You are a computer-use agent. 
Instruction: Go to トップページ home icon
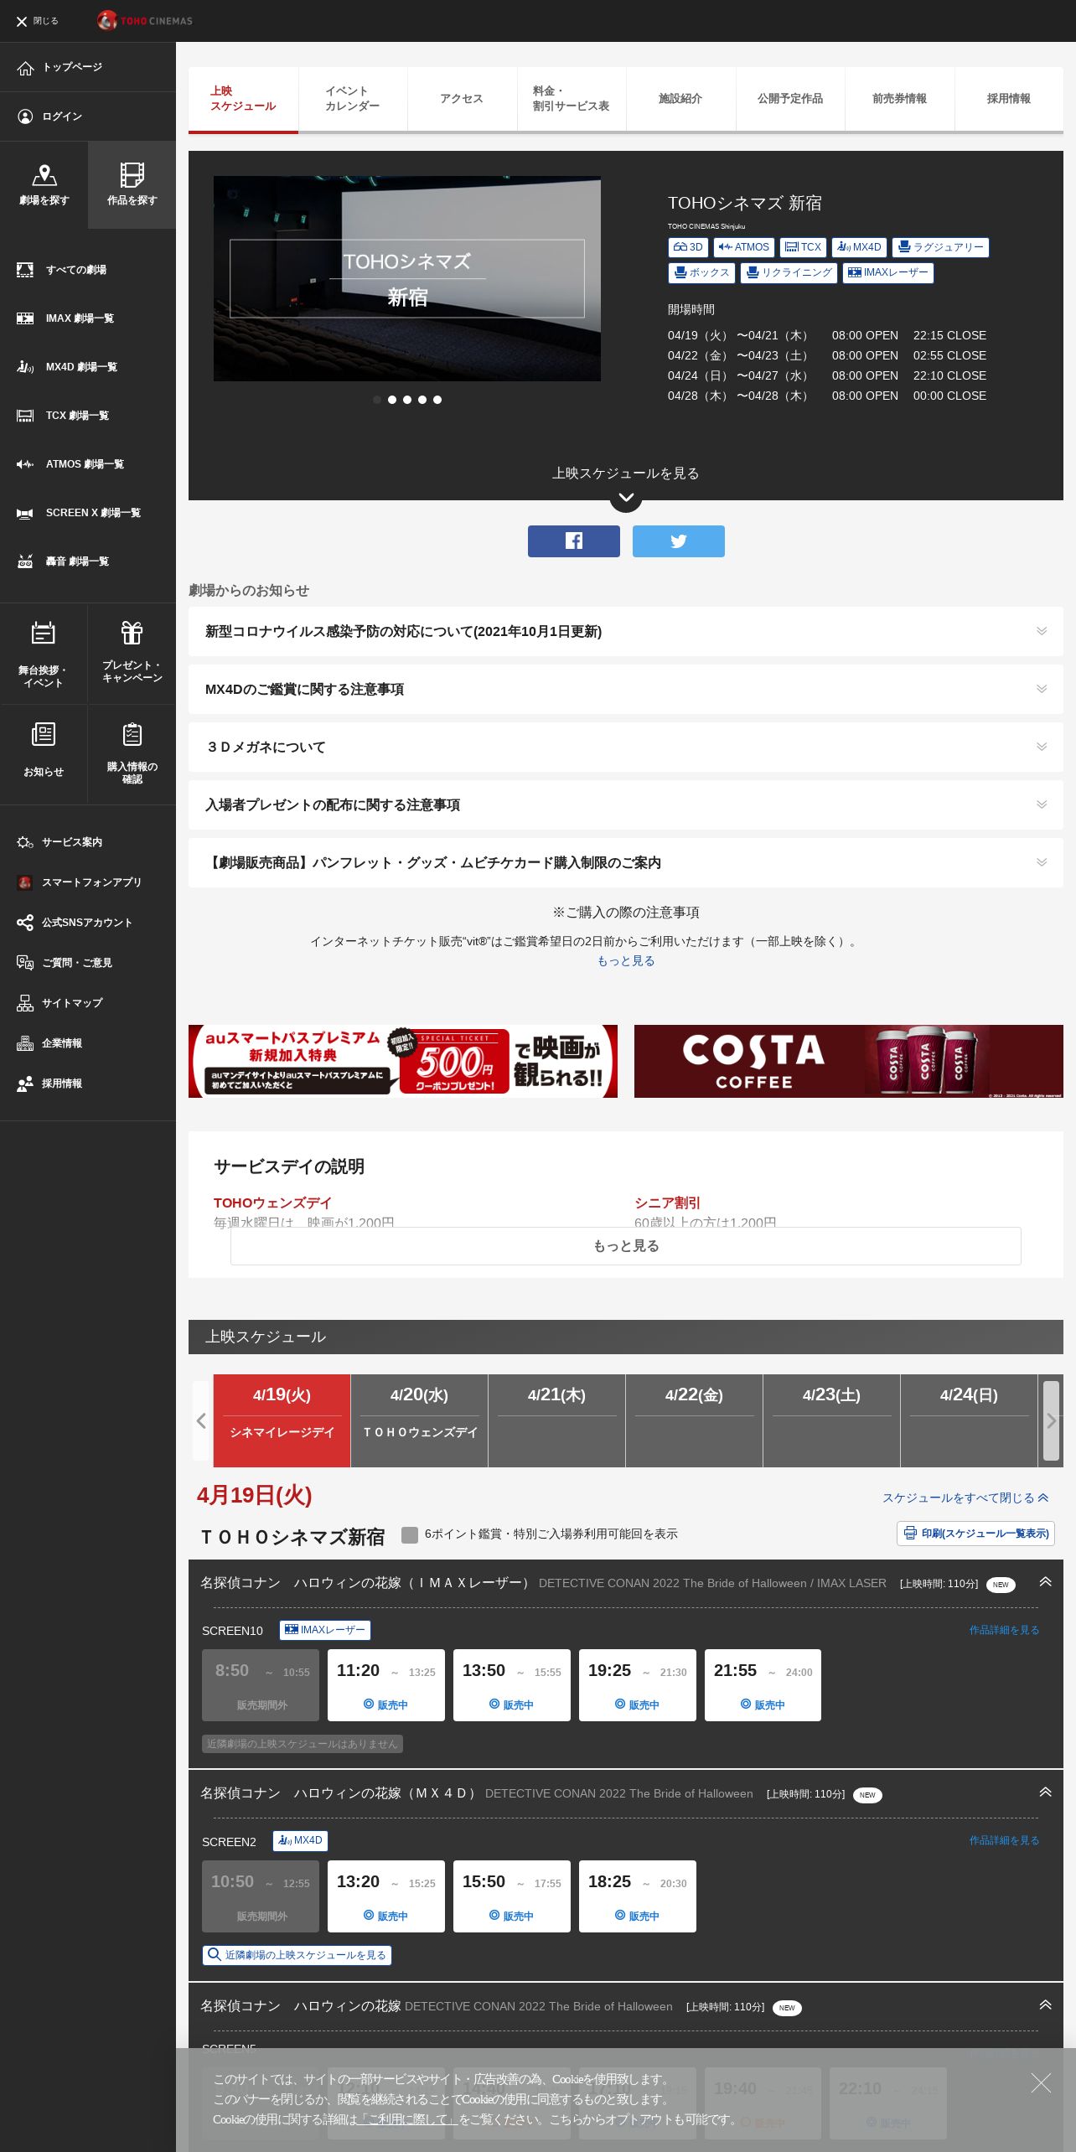(x=25, y=68)
